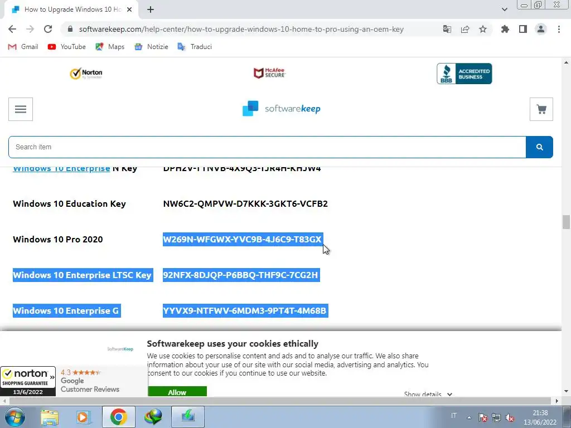Click the vertical scrollbar thumb
The image size is (571, 428).
pos(566,222)
